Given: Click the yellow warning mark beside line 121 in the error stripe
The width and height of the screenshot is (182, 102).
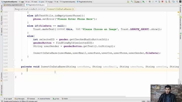Looking at the screenshot, I should (178, 54).
